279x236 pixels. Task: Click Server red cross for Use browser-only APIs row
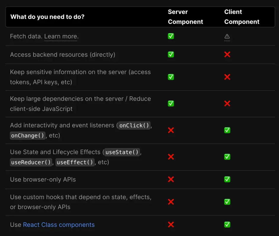[171, 179]
